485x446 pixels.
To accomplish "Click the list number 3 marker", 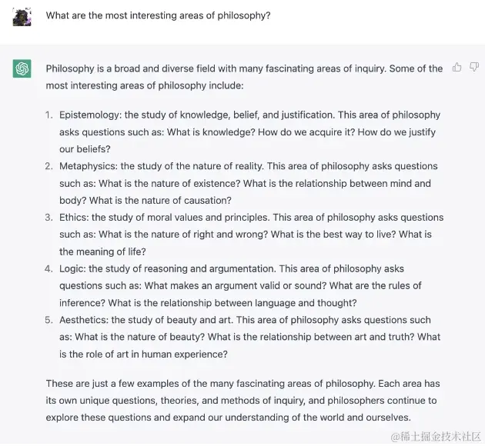I will coord(48,218).
